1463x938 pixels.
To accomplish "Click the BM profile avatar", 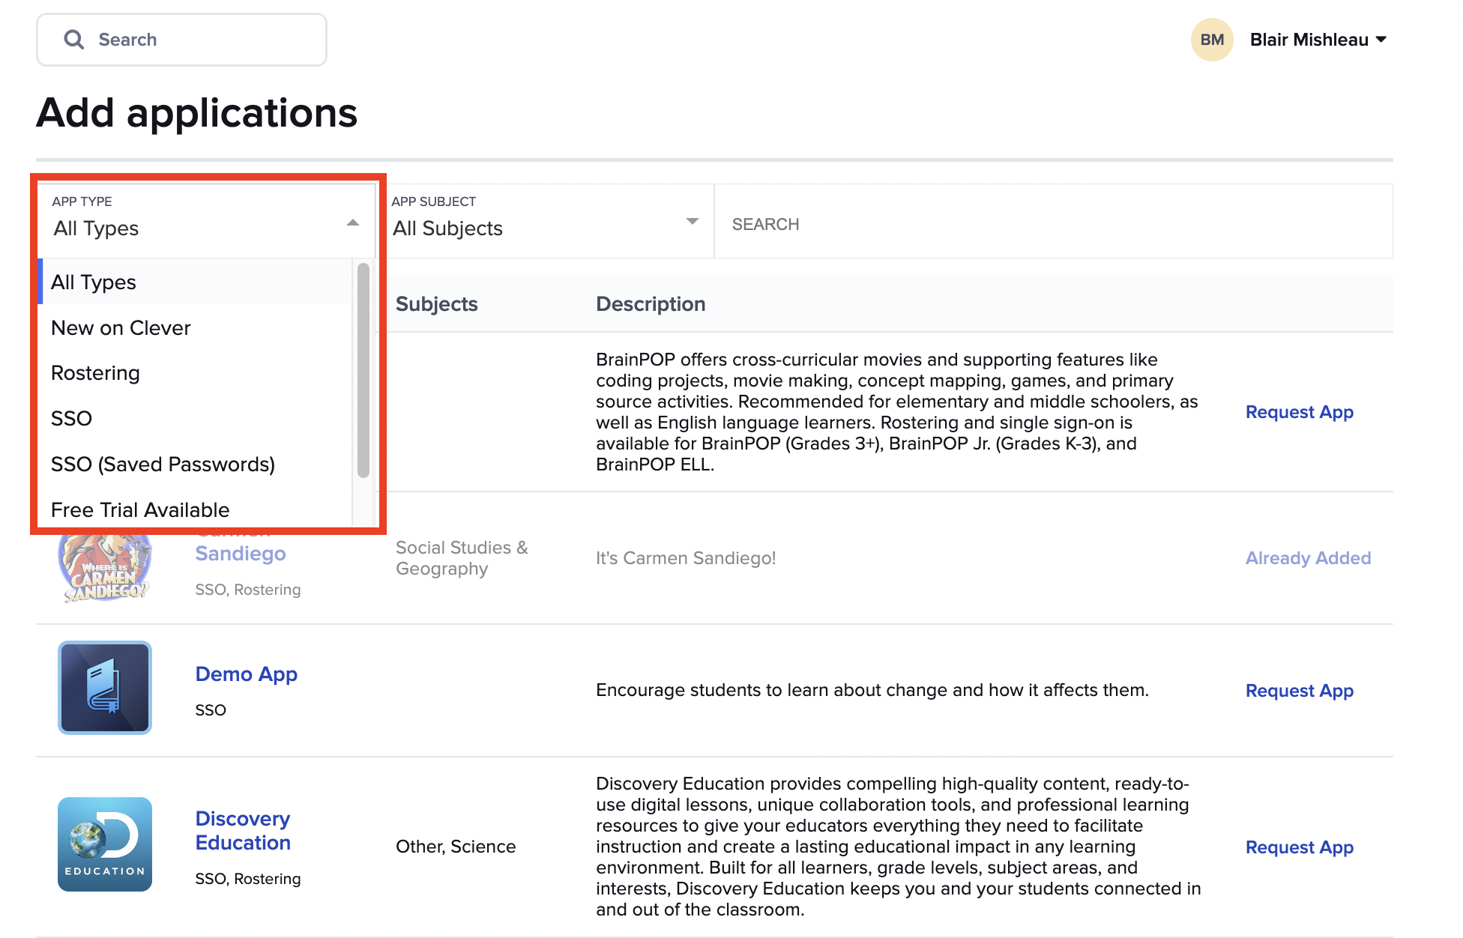I will [1212, 40].
